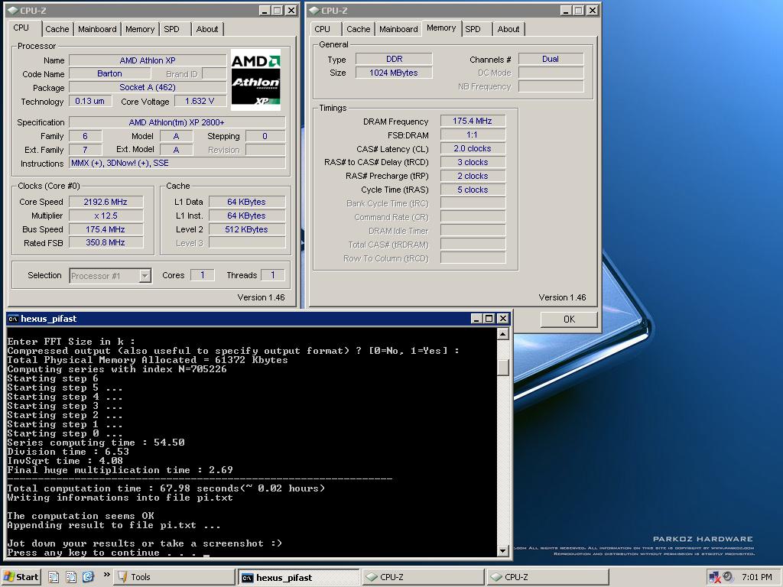This screenshot has width=783, height=587.
Task: Expand Quick Launch overflow chevron
Action: tap(106, 575)
